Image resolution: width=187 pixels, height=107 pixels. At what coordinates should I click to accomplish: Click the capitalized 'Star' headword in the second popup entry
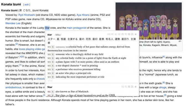click(50, 87)
